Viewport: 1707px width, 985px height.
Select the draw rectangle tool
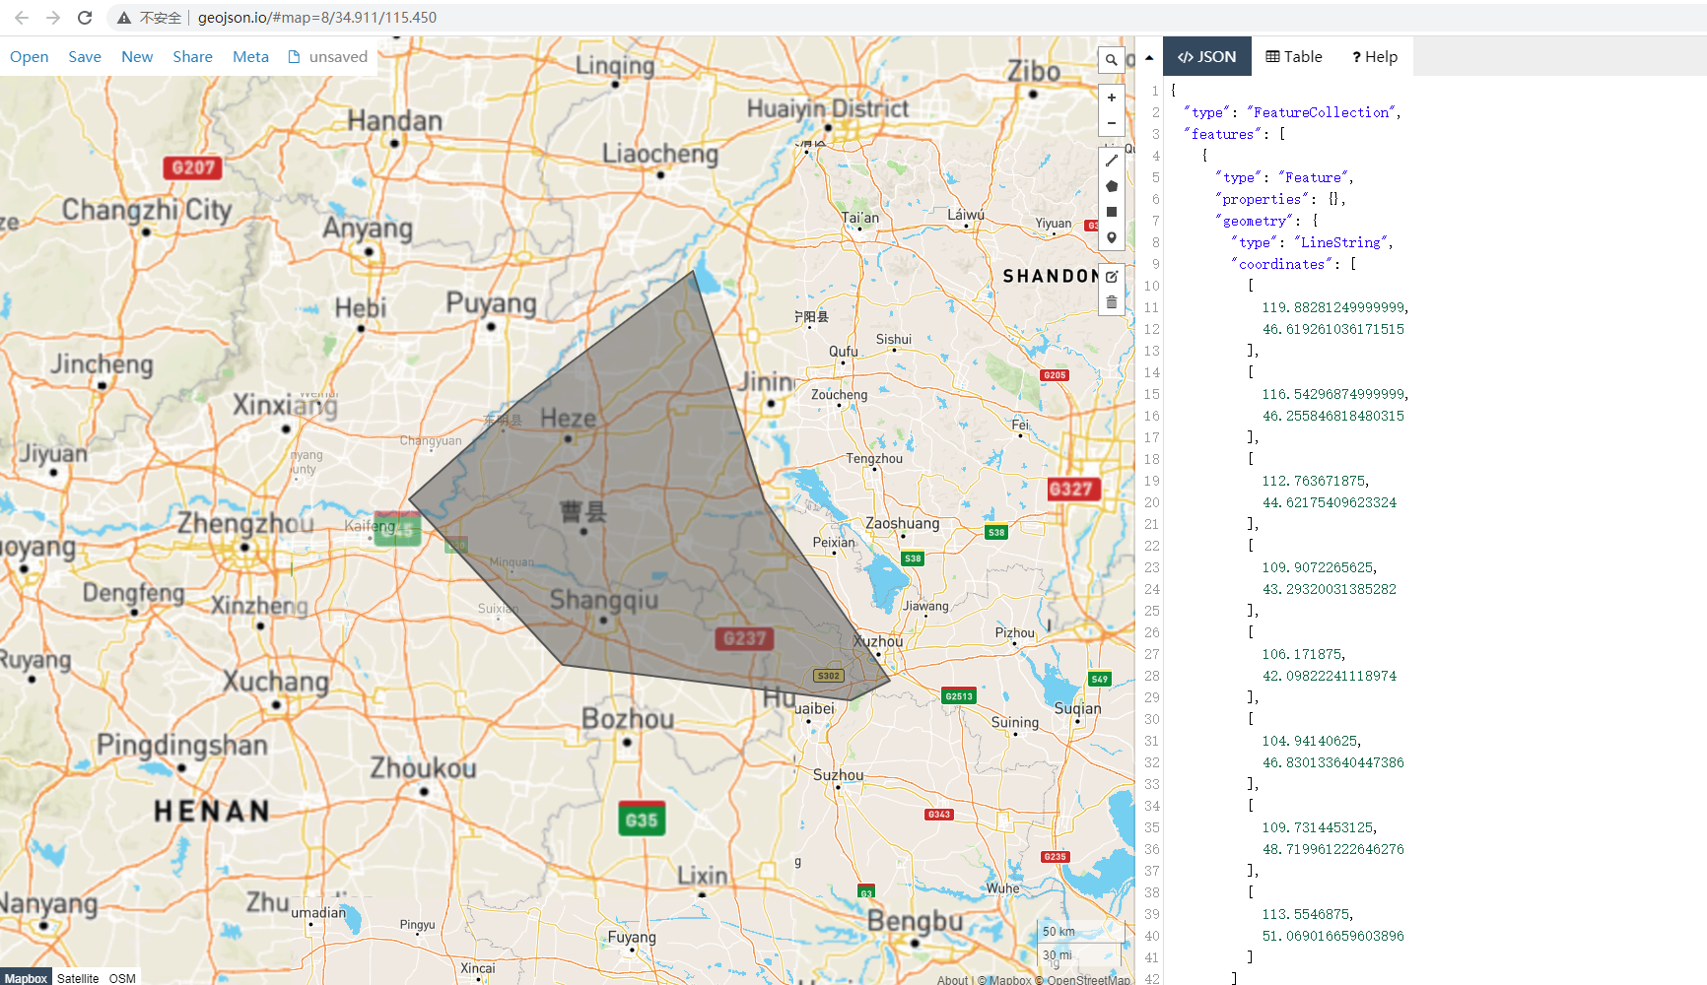click(x=1112, y=211)
